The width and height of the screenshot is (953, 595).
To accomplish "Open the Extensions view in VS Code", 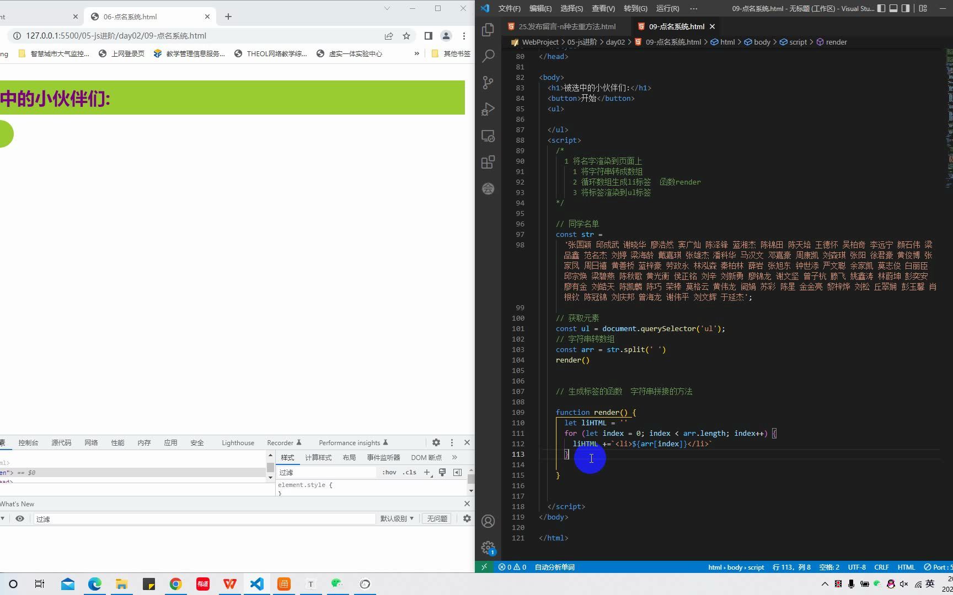I will coord(488,162).
